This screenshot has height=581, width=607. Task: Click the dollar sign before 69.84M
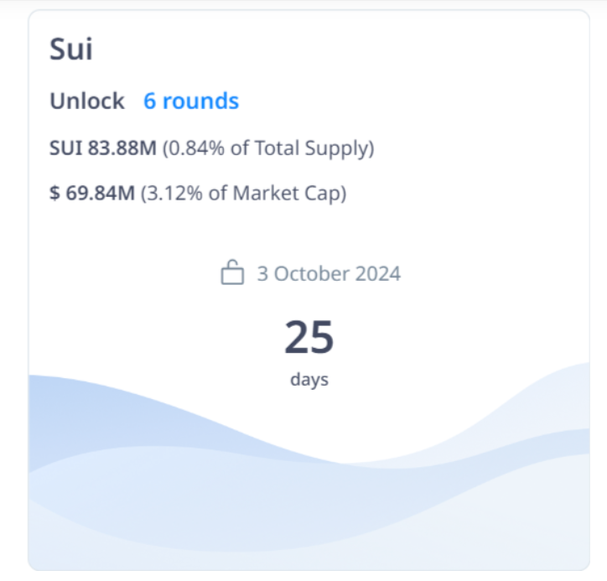pos(54,193)
